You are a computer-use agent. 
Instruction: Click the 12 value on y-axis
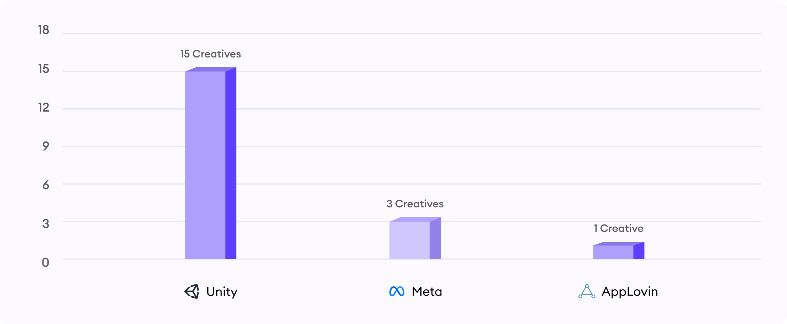coord(44,108)
